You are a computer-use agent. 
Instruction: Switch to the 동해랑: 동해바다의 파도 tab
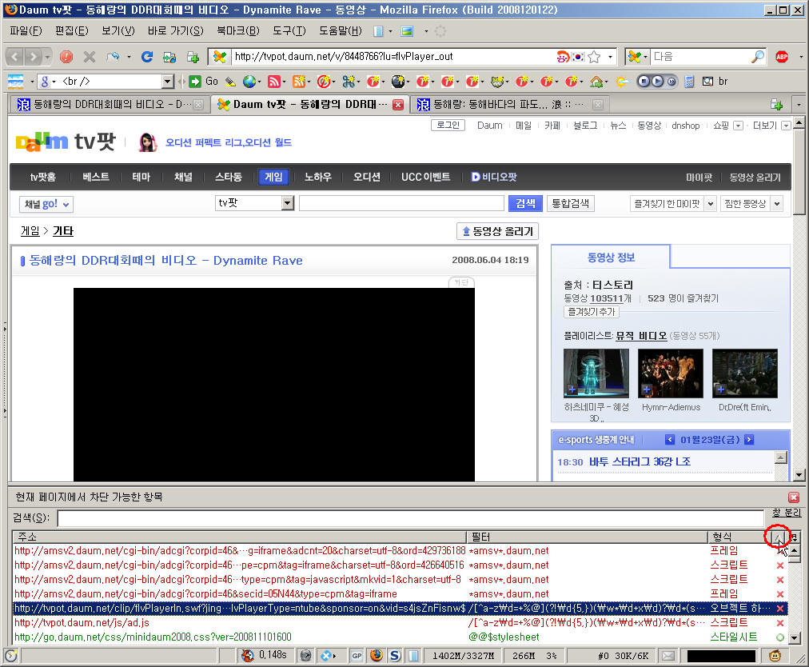(x=510, y=105)
